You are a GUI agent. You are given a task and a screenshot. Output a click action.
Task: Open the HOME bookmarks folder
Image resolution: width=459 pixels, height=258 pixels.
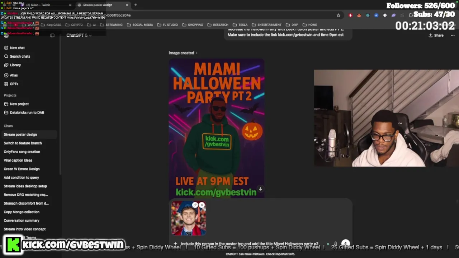point(310,25)
